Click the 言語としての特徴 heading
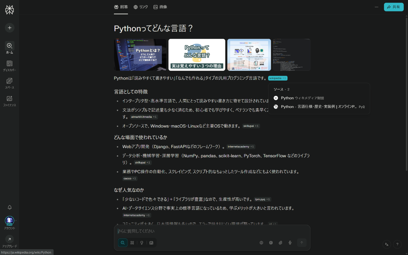The height and width of the screenshot is (255, 408). point(131,92)
